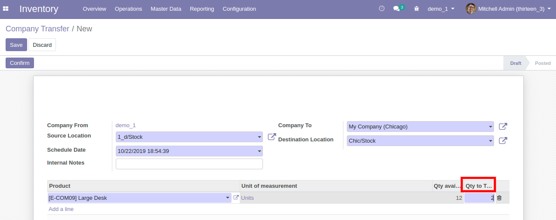Click the Internal Notes input field

click(189, 164)
